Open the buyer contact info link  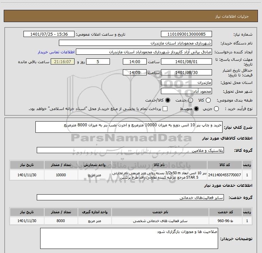point(56,52)
